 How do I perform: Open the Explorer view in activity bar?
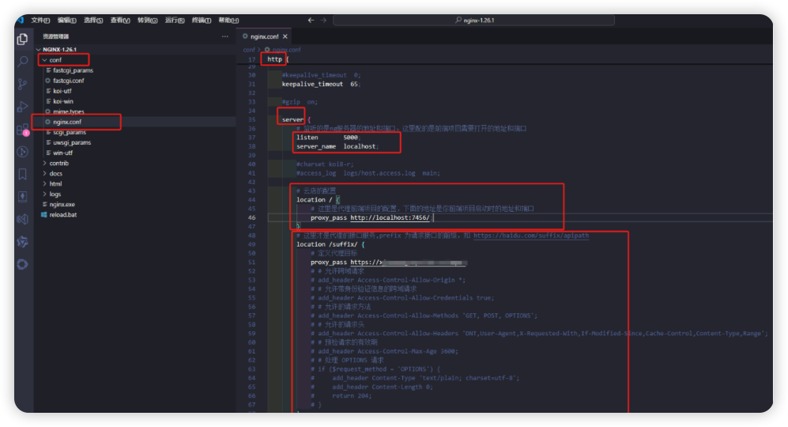tap(22, 39)
